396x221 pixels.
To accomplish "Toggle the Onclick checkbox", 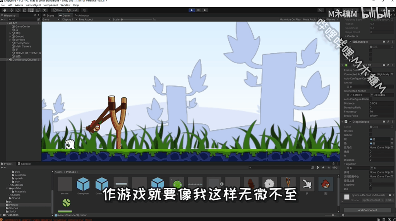I will pyautogui.click(x=370, y=131).
